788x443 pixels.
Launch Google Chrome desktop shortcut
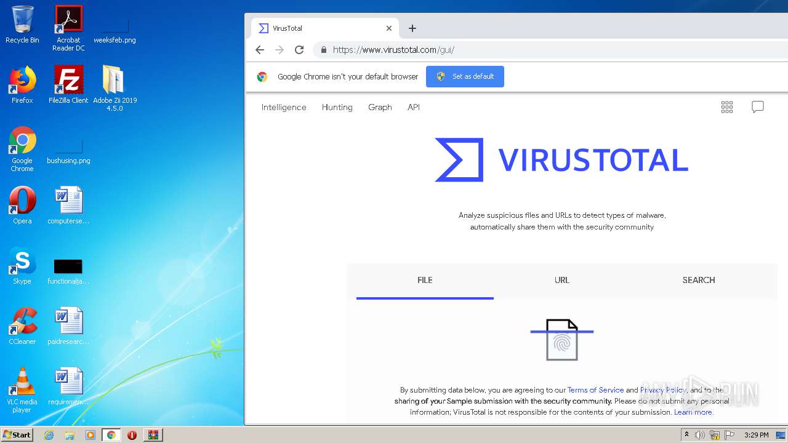tap(22, 149)
